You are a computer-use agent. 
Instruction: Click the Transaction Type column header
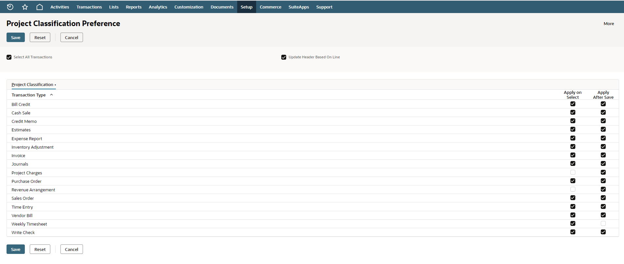tap(29, 95)
